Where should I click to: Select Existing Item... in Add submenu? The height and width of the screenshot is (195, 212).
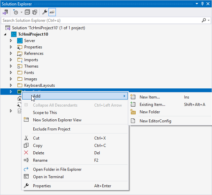[170, 105]
